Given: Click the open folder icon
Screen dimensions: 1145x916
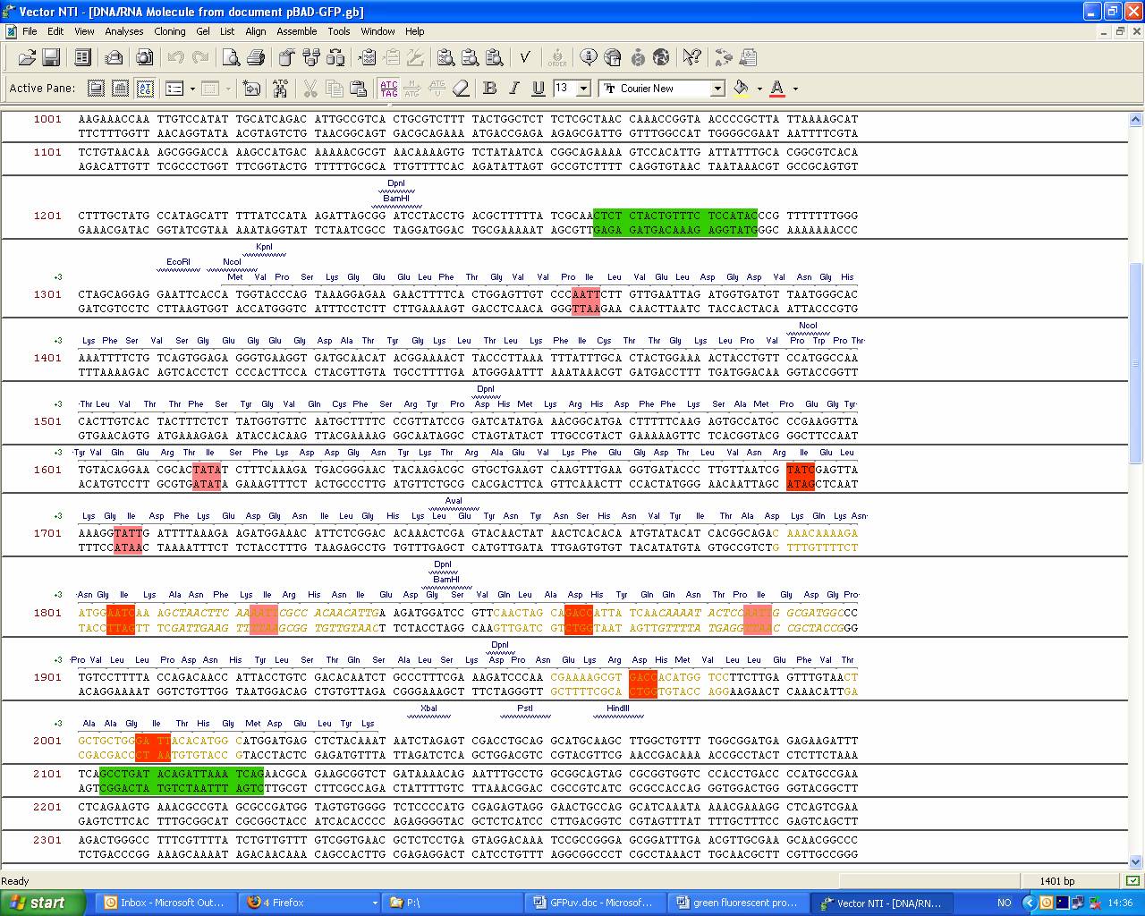Looking at the screenshot, I should pos(27,58).
